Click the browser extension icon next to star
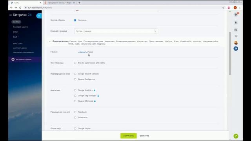This screenshot has height=141, width=251. click(x=229, y=8)
